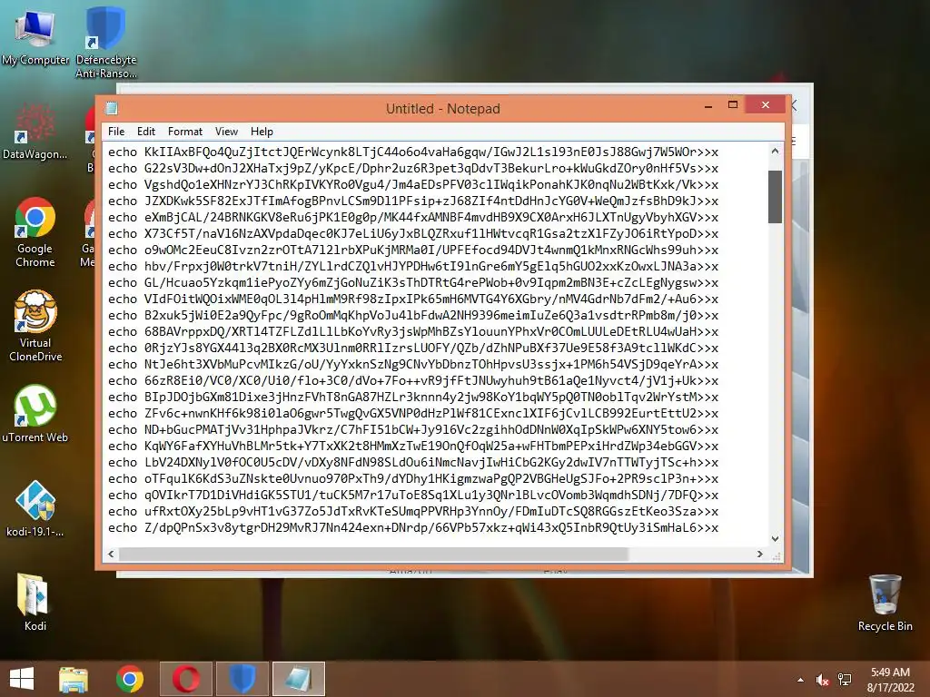Click the line starting echo o9wOMc2EeuC8

pyautogui.click(x=413, y=250)
